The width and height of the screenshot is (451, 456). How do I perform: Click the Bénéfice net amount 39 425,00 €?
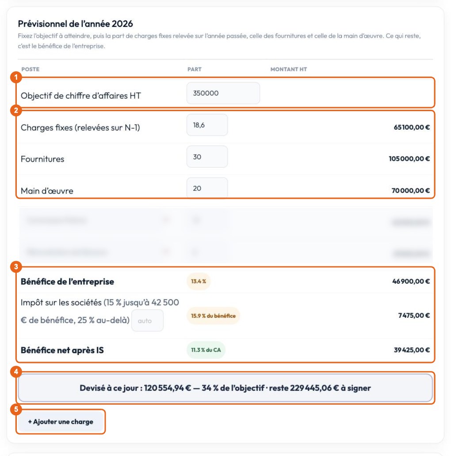(x=412, y=350)
